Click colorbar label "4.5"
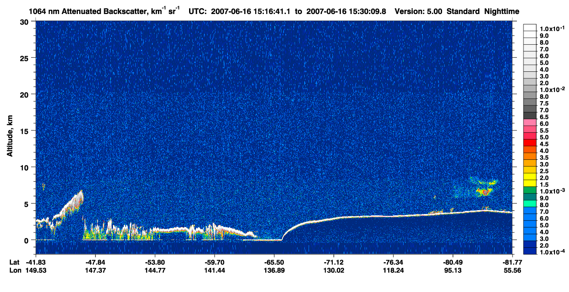569x292 pixels. [544, 144]
